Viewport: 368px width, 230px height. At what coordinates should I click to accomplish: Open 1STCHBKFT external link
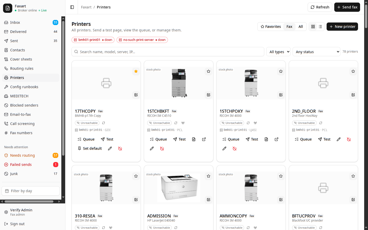click(x=204, y=139)
